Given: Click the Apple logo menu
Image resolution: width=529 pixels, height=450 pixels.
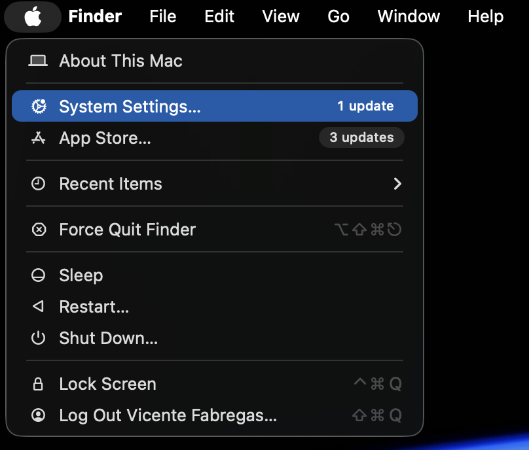Looking at the screenshot, I should click(x=33, y=16).
